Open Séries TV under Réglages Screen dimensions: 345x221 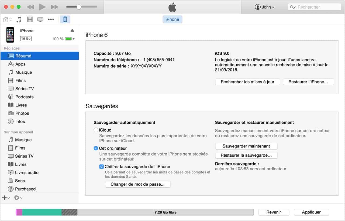pyautogui.click(x=40, y=89)
